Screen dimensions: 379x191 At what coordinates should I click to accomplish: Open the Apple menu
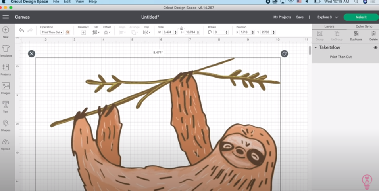pyautogui.click(x=4, y=2)
